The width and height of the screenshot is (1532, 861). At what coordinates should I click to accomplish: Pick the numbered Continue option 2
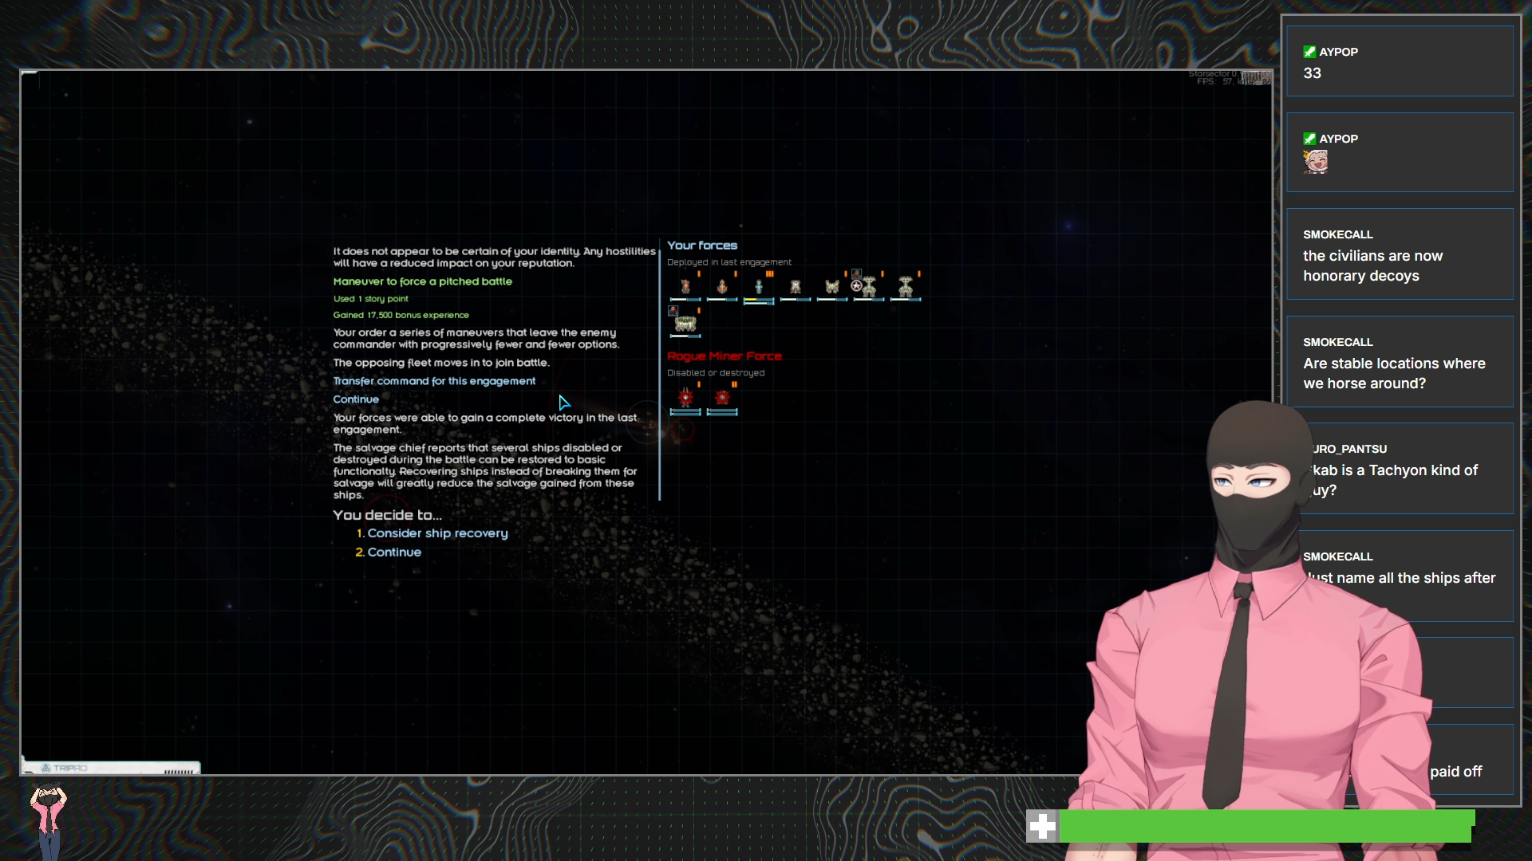point(393,552)
